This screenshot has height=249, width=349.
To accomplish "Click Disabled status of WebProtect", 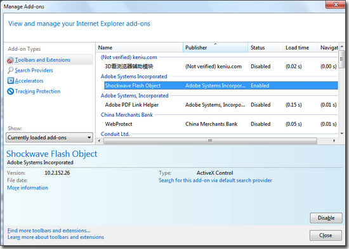I will coord(260,124).
